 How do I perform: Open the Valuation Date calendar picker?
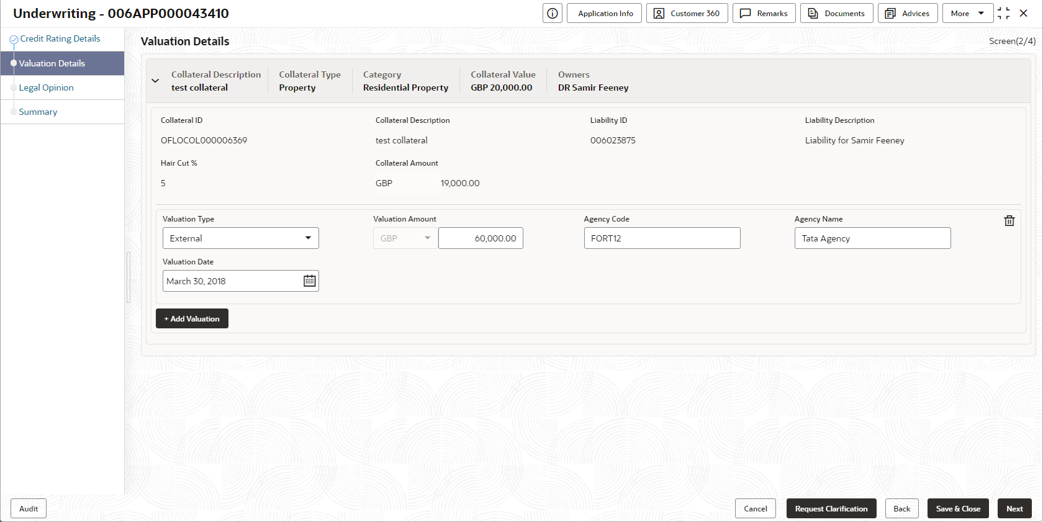tap(309, 281)
